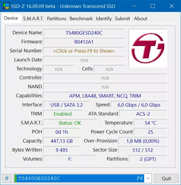Click the Transcend logo image

pyautogui.click(x=148, y=48)
